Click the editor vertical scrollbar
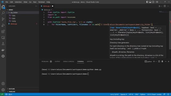 (x=170, y=30)
